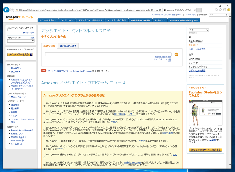The image size is (235, 172).
Task: Open browser tools gear icon
Action: [224, 10]
